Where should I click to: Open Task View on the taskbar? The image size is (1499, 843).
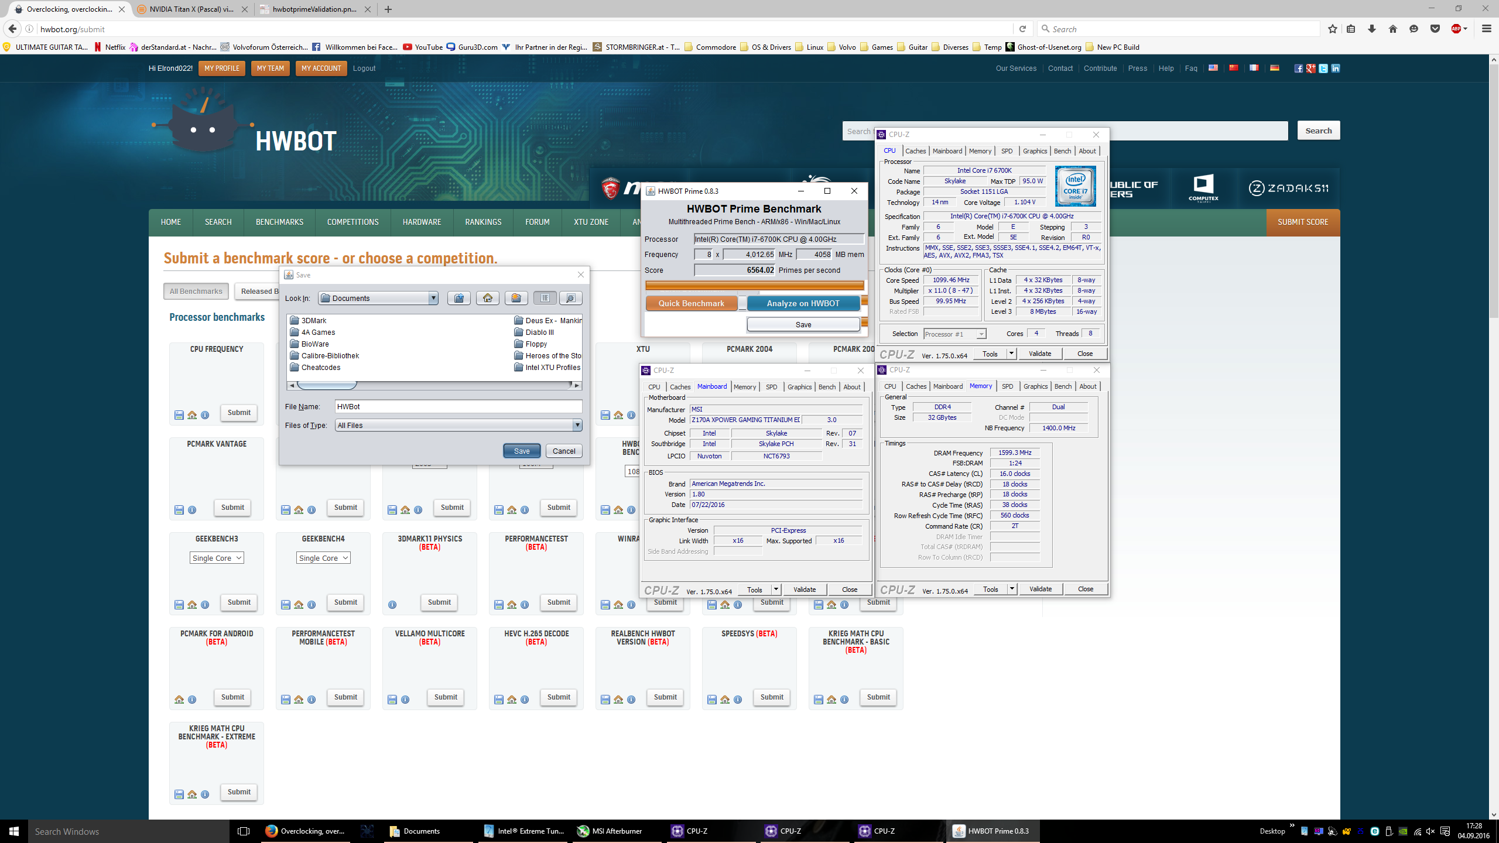pos(244,831)
